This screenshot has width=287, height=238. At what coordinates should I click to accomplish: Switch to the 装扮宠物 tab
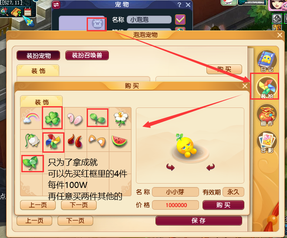38,55
